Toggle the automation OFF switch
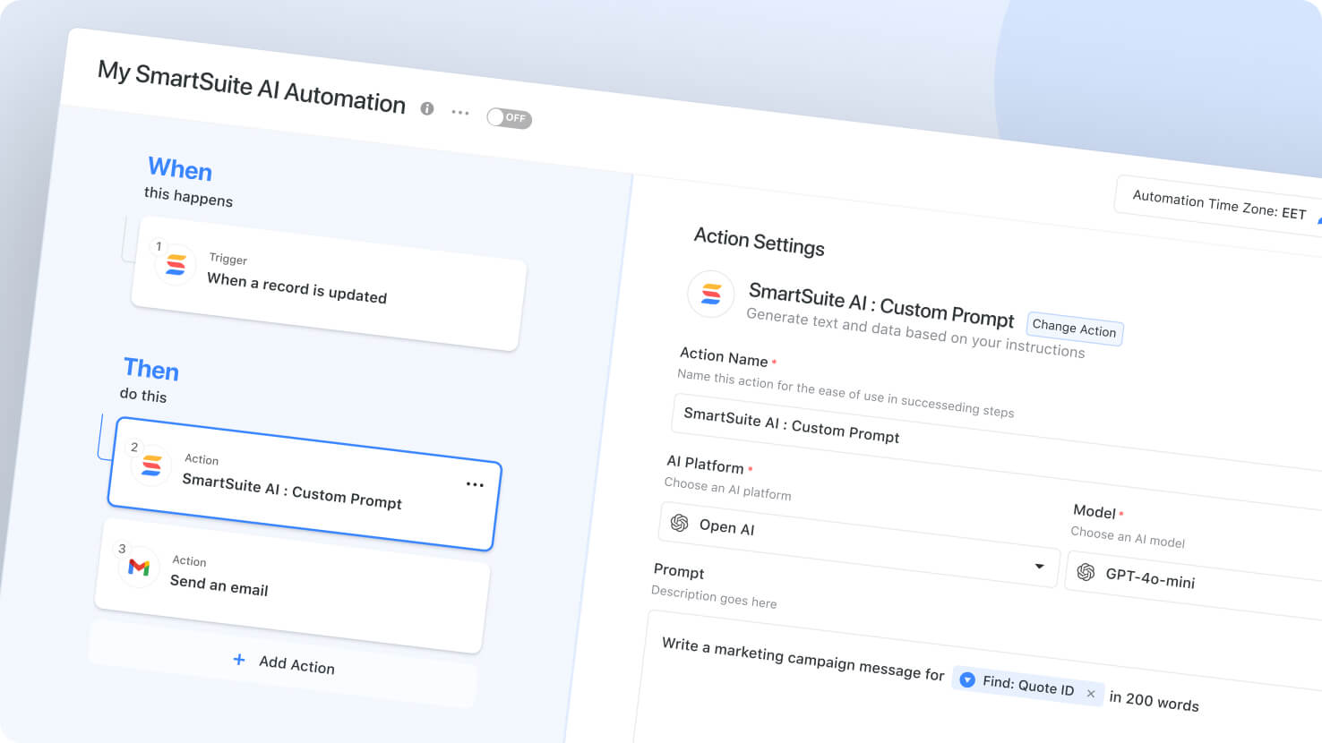This screenshot has width=1322, height=743. tap(509, 118)
